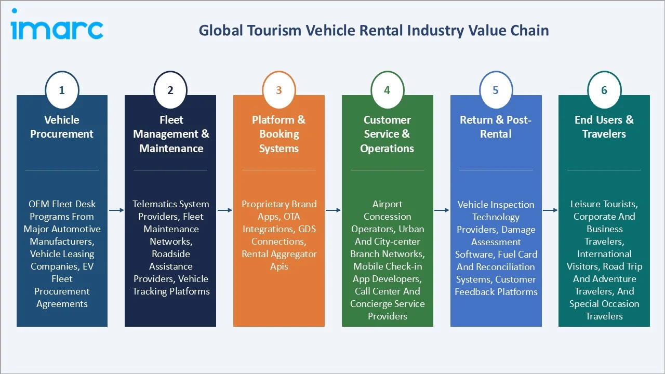Click the 'Telematics System Providers' description text
The image size is (665, 374).
tap(170, 248)
